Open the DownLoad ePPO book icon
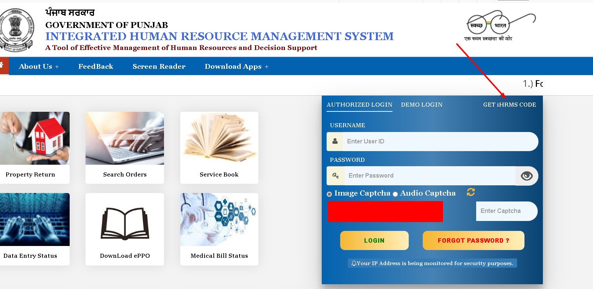 [125, 223]
